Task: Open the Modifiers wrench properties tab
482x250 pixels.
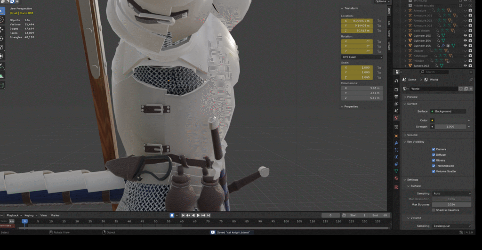Action: [396, 143]
